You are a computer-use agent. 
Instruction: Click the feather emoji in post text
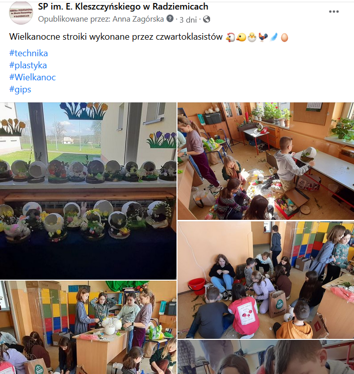point(274,37)
